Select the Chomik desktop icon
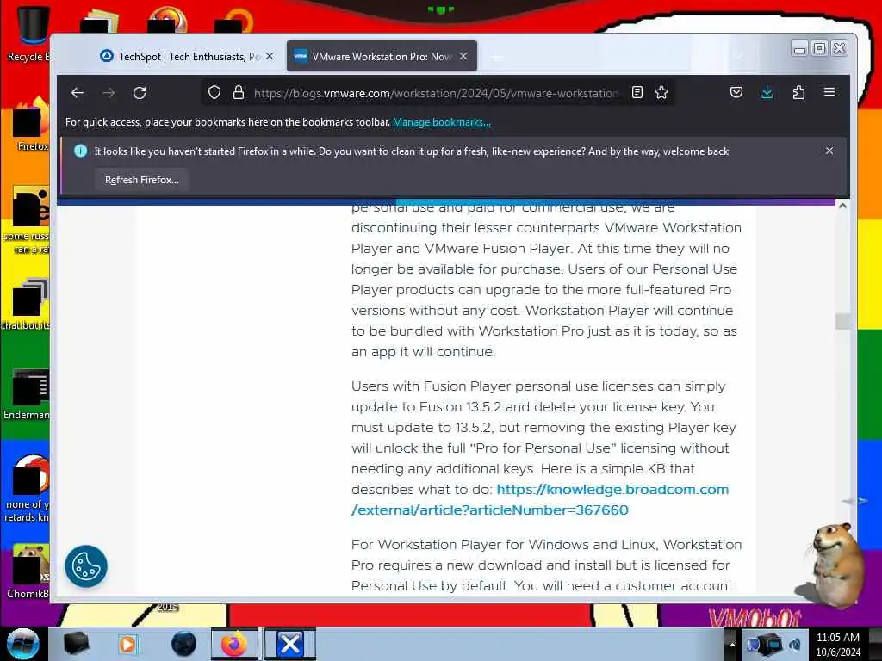 pos(28,571)
